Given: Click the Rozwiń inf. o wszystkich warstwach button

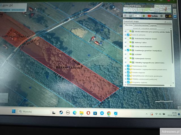Looking at the screenshot, I should pos(145,28).
